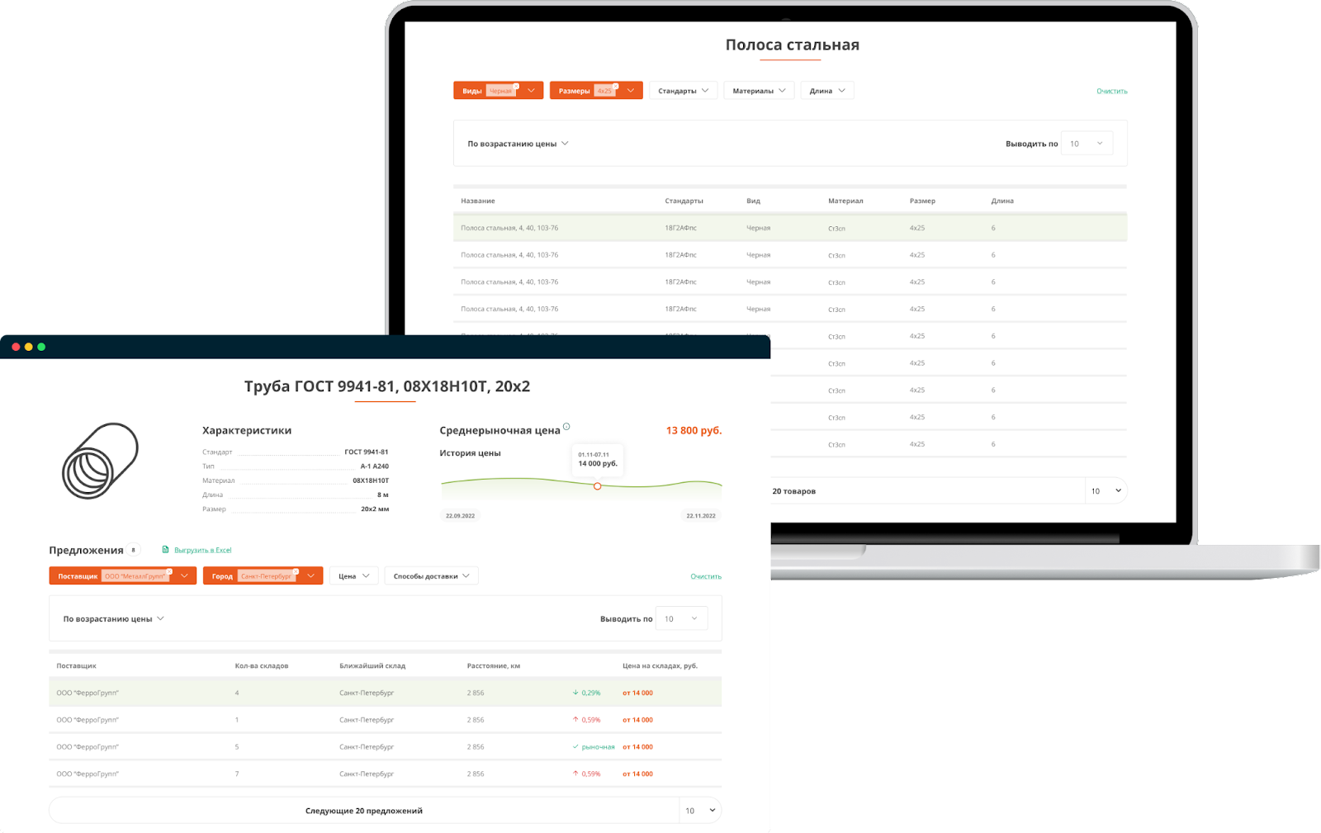This screenshot has height=833, width=1321.
Task: Click the orange price history point on the chart
Action: click(597, 486)
